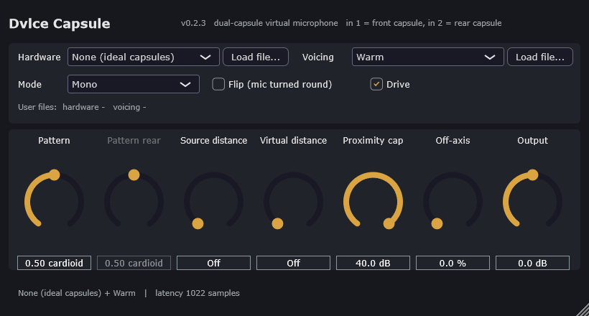Image resolution: width=589 pixels, height=316 pixels.
Task: Click the Proximity cap label
Action: tap(373, 141)
